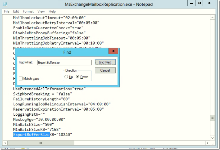This screenshot has width=220, height=150.
Task: Click the LongRunningJobRelinquishInterval line
Action: click(62, 104)
